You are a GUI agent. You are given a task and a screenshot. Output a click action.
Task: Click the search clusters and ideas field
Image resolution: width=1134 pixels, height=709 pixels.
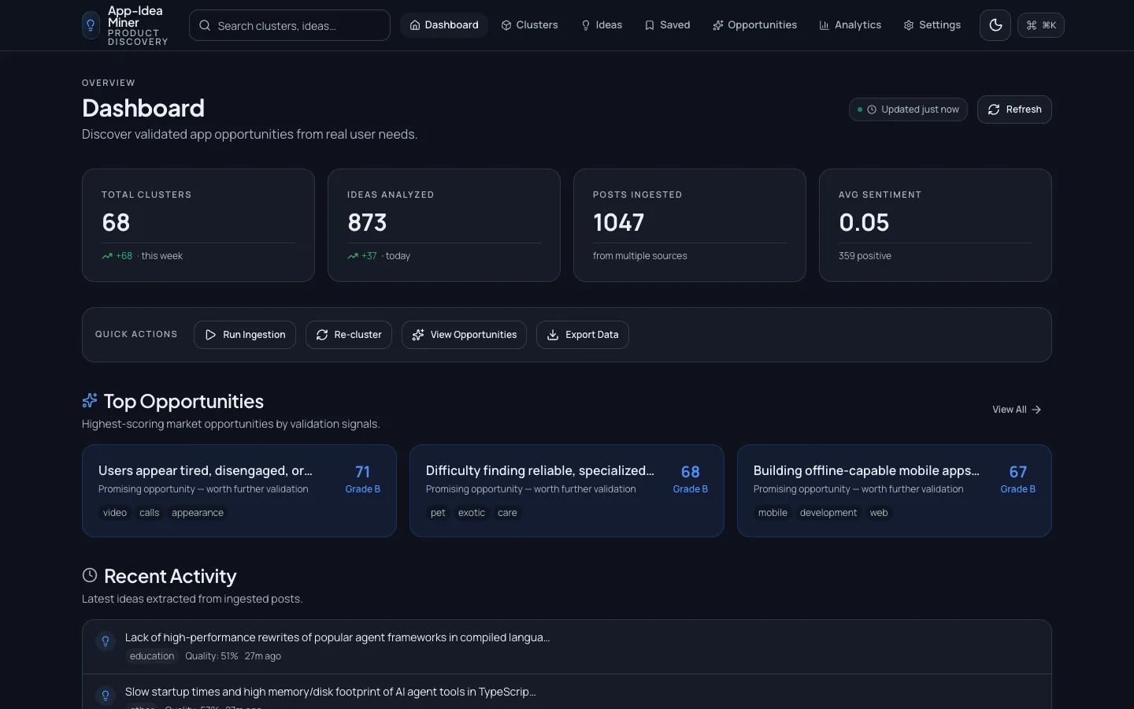click(x=290, y=25)
